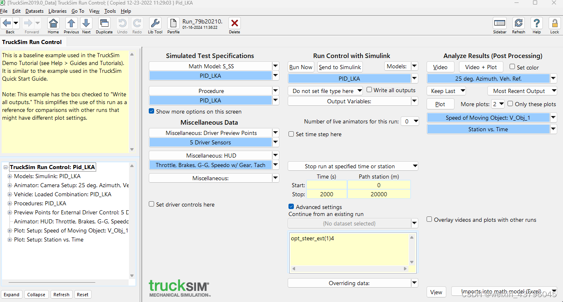Open Most Recent Output dropdown
563x302 pixels.
522,91
